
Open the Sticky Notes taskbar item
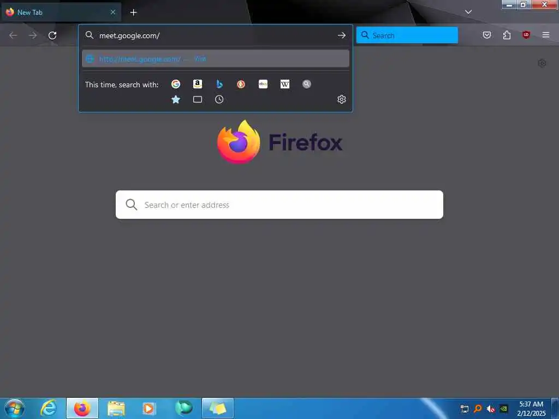point(218,408)
